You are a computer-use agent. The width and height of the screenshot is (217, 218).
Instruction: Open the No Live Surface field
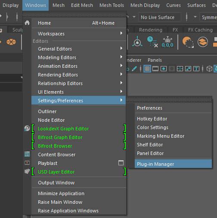(160, 17)
